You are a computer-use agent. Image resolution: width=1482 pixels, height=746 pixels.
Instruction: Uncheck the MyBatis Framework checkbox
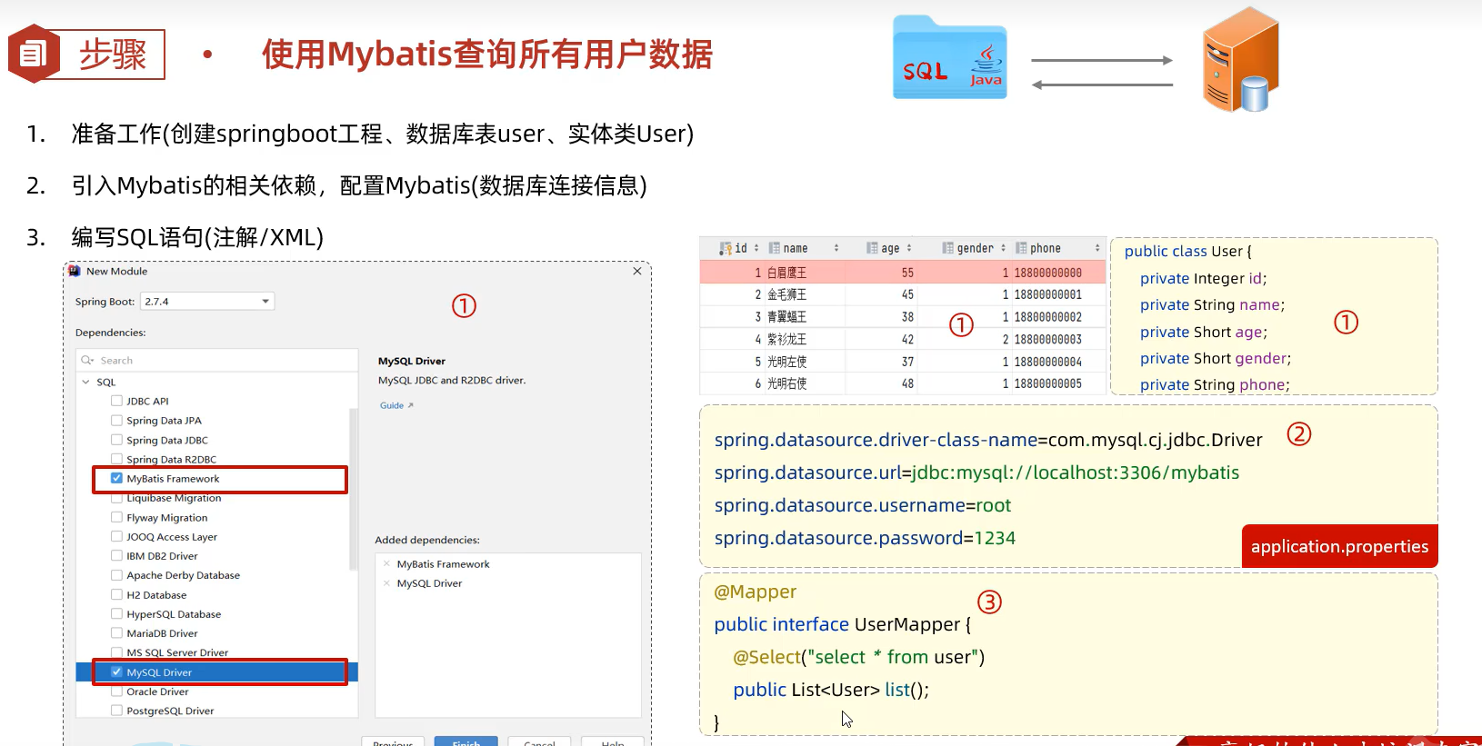coord(116,478)
